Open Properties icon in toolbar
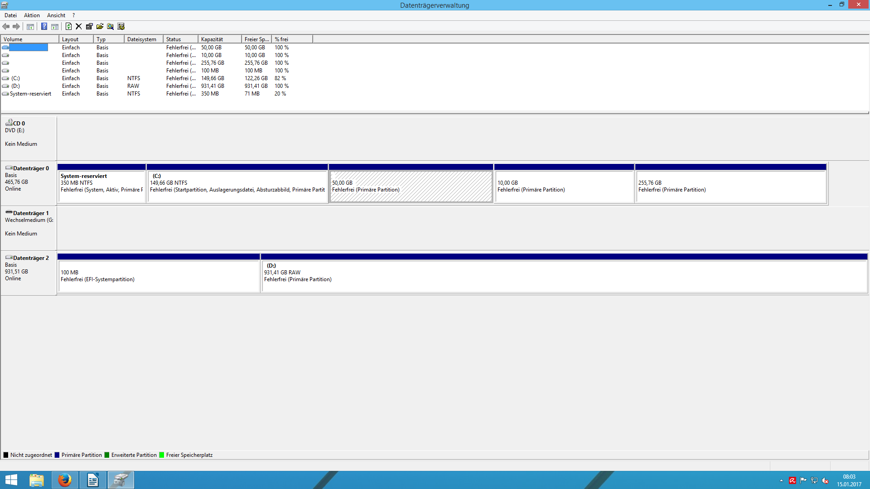The height and width of the screenshot is (489, 870). click(89, 27)
